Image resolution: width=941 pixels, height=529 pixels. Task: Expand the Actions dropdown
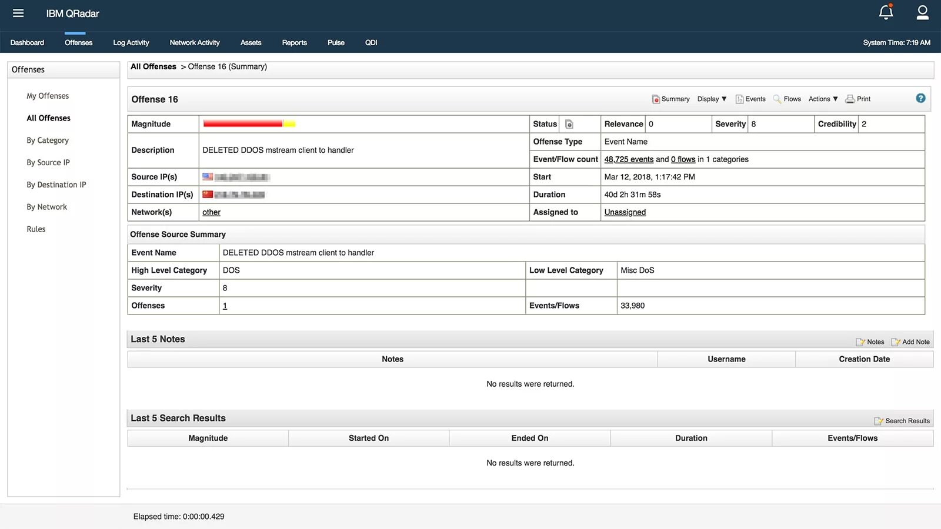823,99
